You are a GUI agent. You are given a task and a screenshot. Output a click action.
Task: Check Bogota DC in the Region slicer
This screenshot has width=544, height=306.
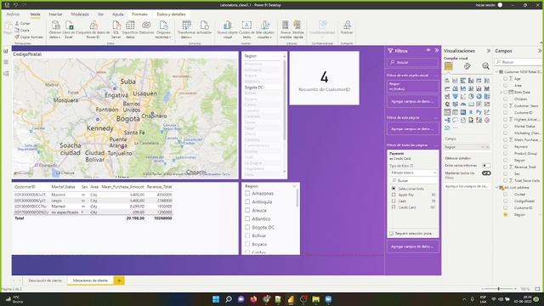(247, 227)
